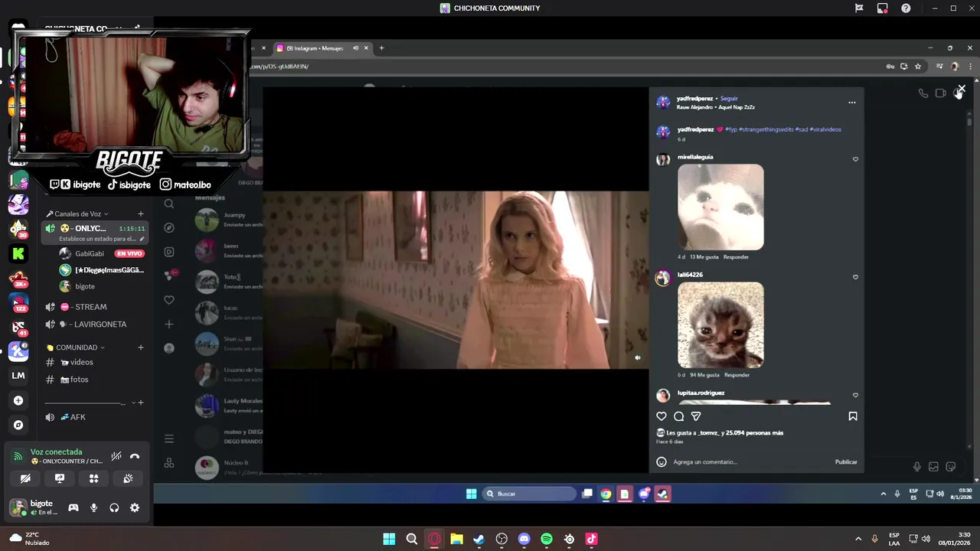The height and width of the screenshot is (551, 980).
Task: Join the AFK voice channel
Action: pos(93,417)
